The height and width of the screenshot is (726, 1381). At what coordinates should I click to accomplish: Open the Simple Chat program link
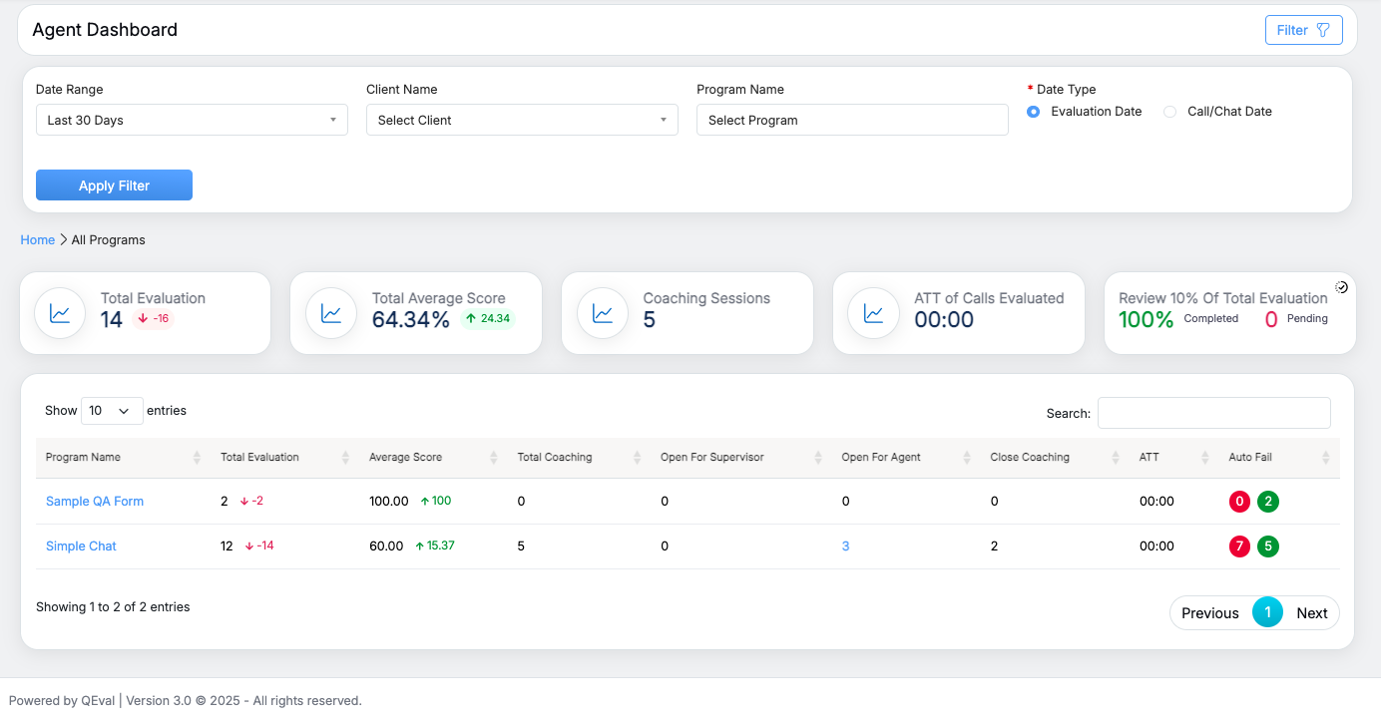(81, 546)
